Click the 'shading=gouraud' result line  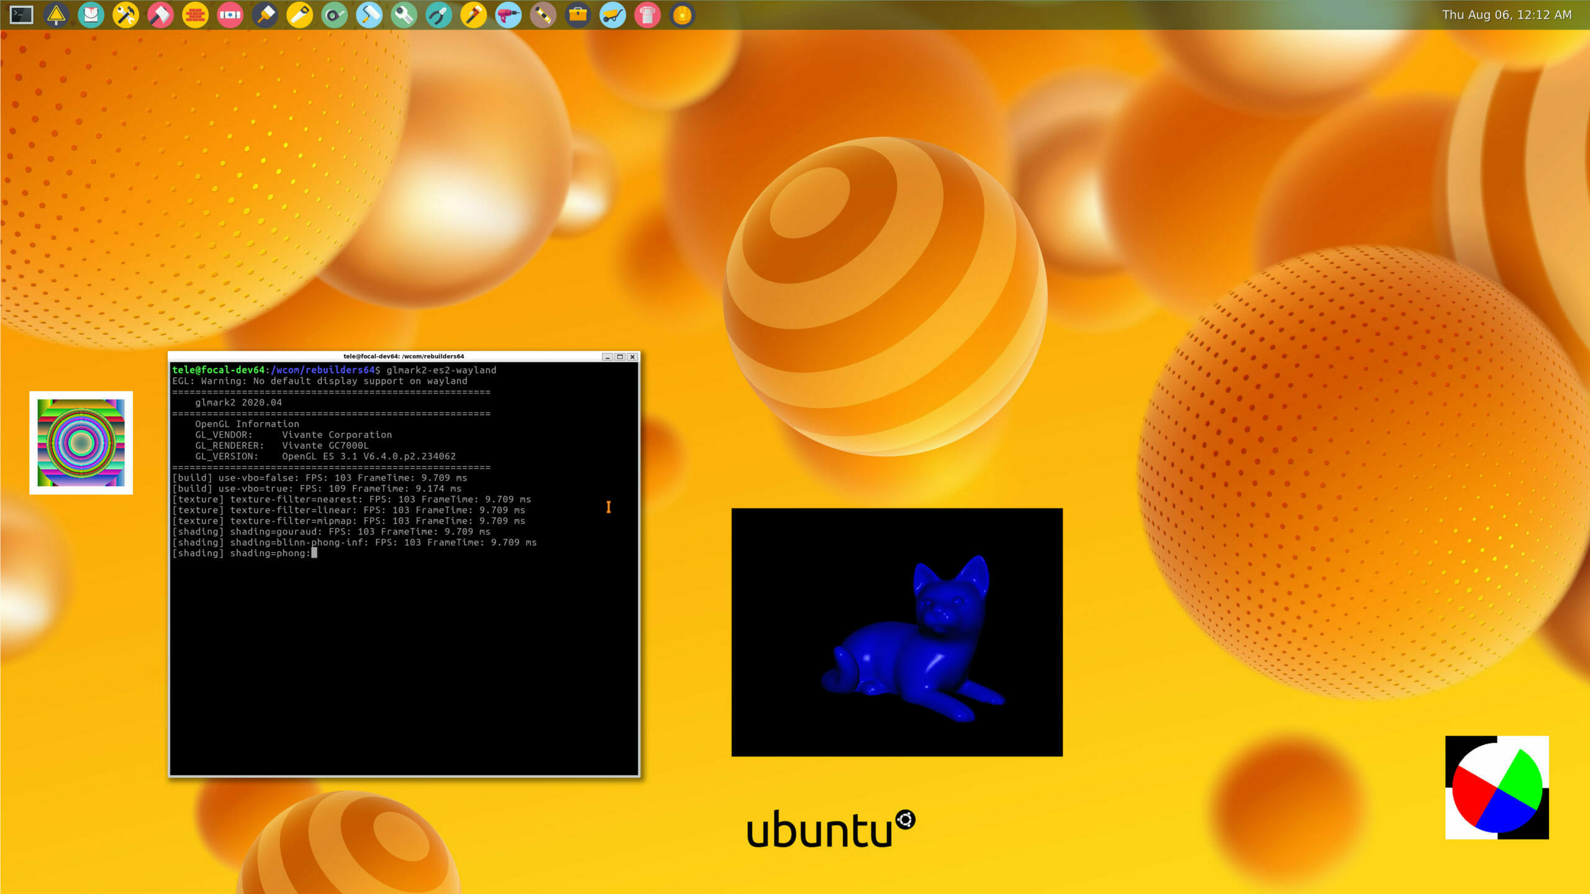331,531
